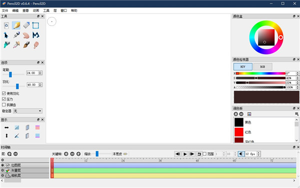Toggle the 压力 pressure checkbox

[x=4, y=99]
